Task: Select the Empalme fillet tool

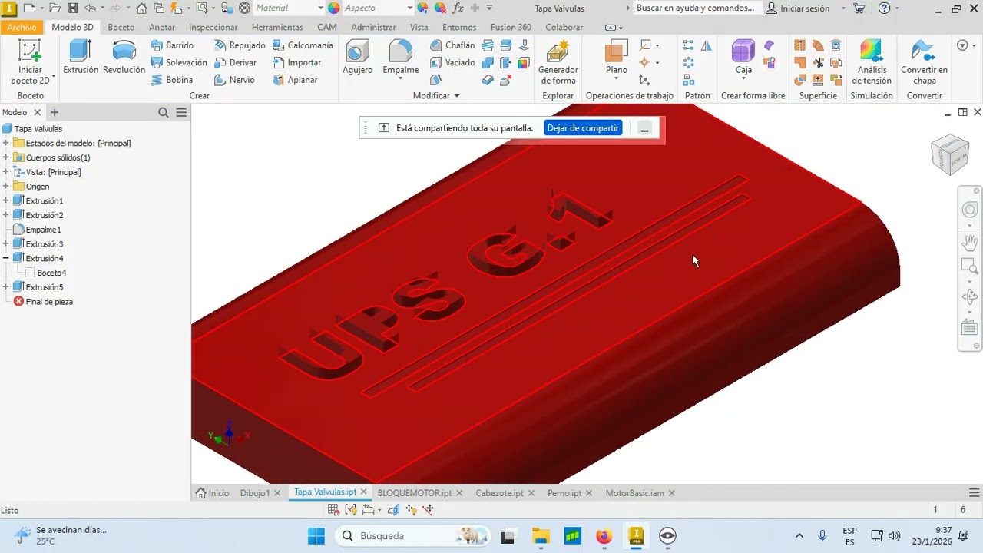Action: (x=401, y=58)
